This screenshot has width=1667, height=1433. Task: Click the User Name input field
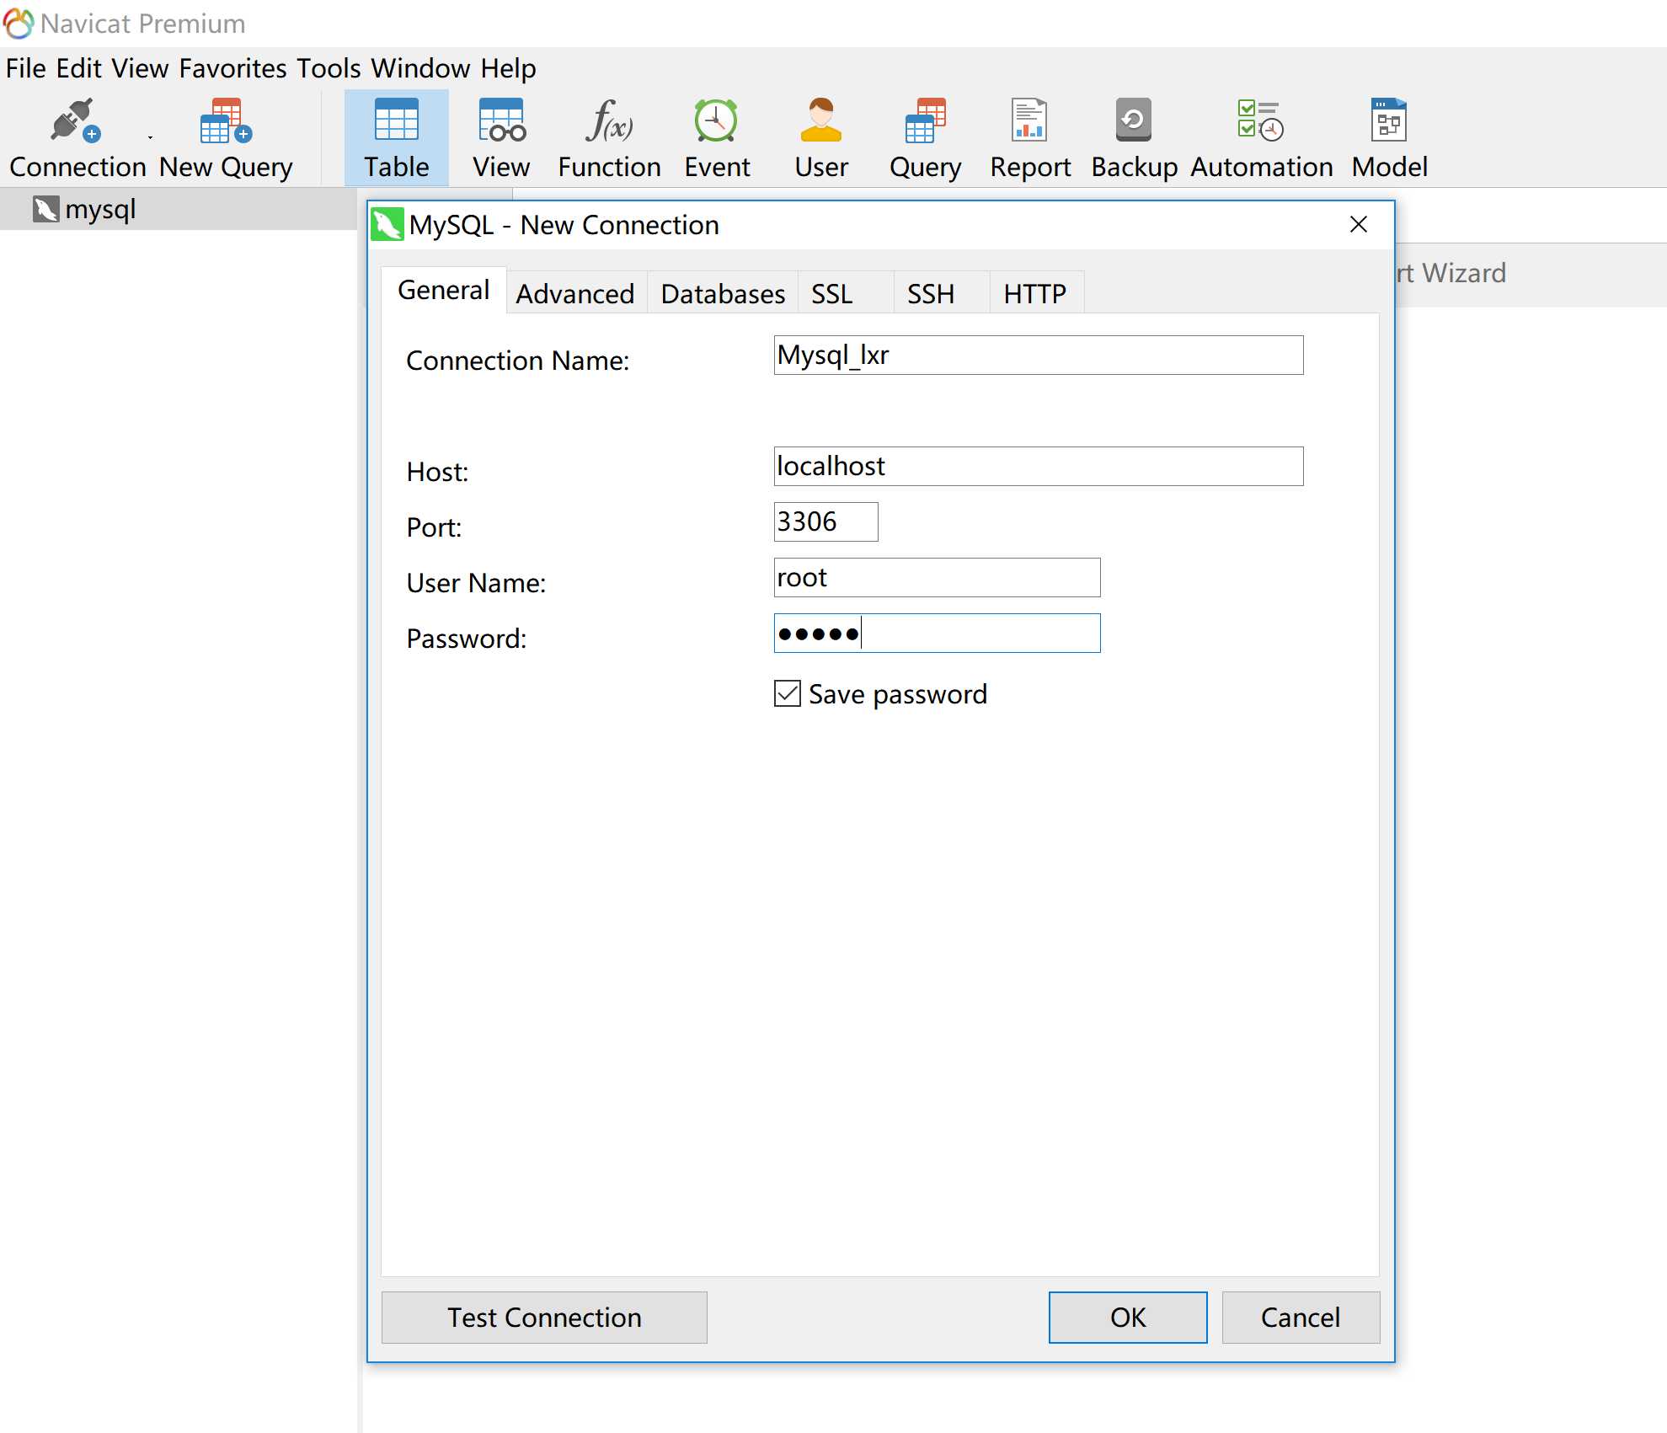point(937,577)
